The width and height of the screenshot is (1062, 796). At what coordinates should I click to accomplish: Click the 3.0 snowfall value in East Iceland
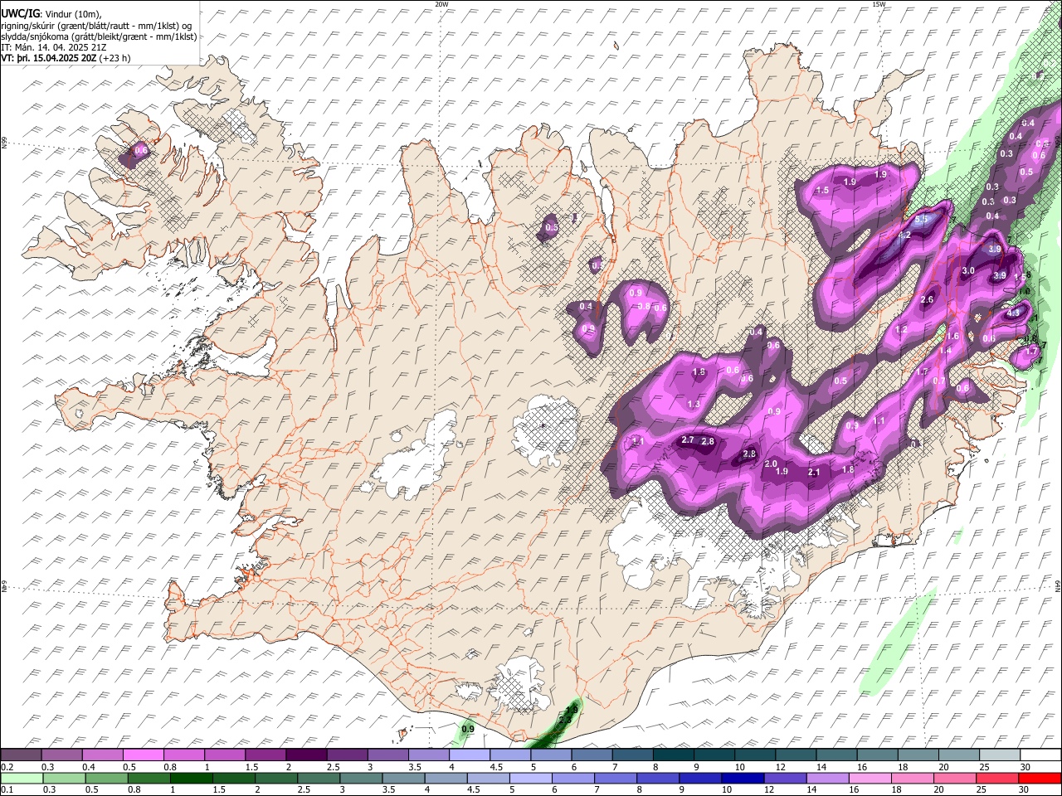[x=967, y=271]
